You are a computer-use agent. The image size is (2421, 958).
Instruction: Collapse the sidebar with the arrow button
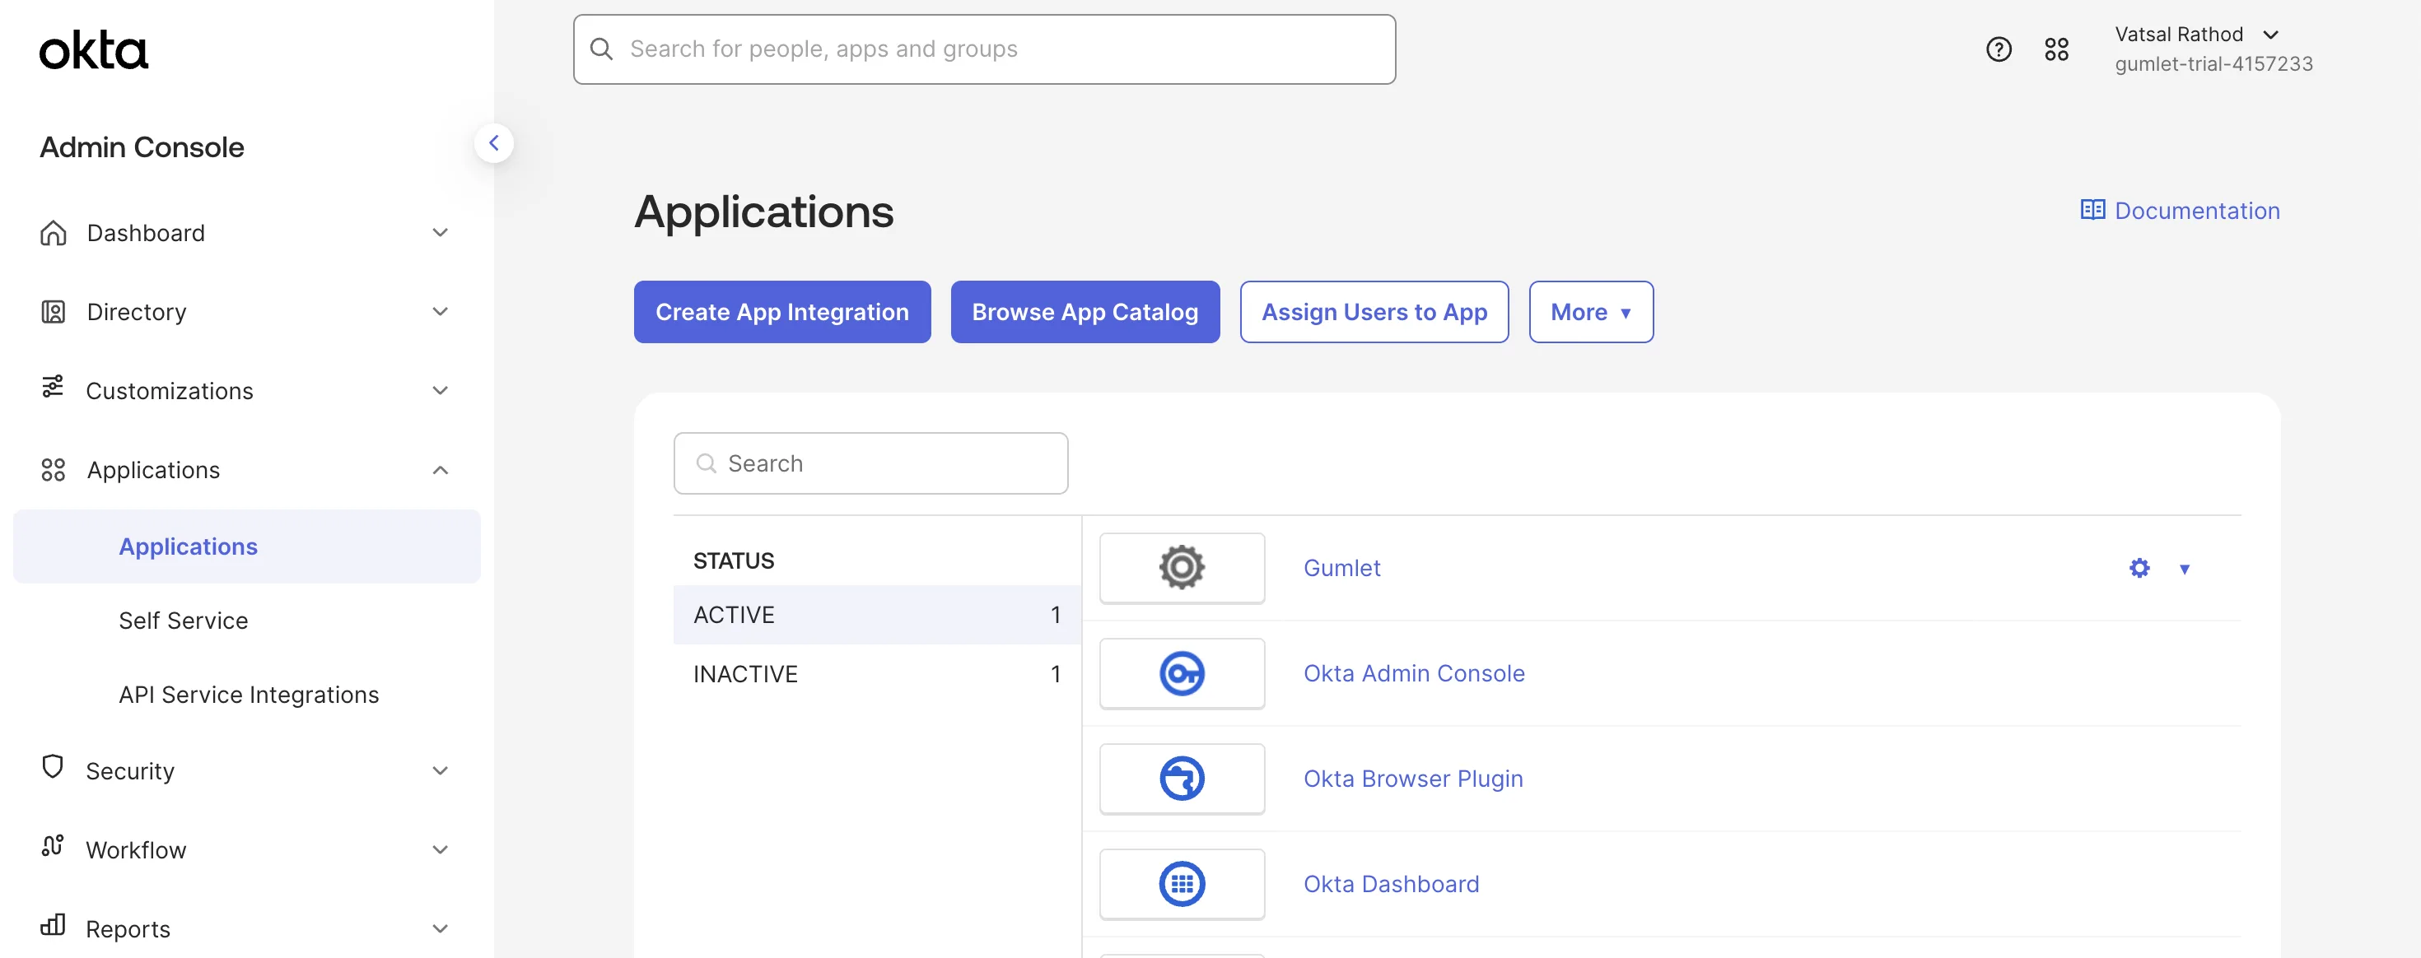pos(493,144)
